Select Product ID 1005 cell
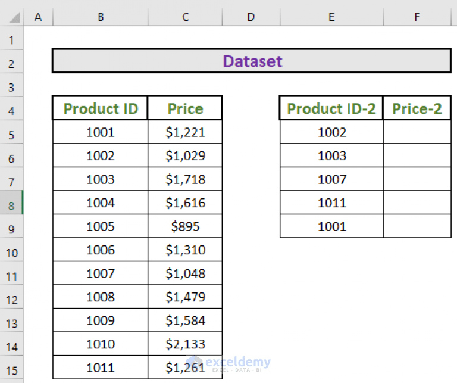The width and height of the screenshot is (457, 383). tap(101, 226)
